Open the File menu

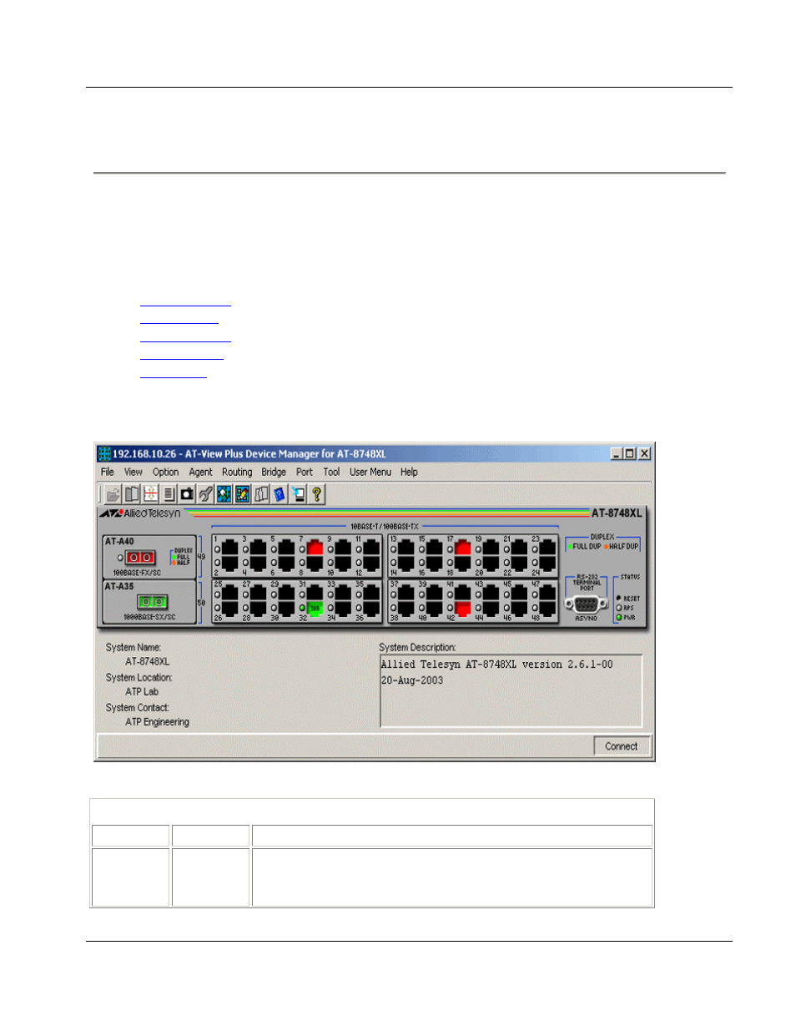click(x=108, y=473)
